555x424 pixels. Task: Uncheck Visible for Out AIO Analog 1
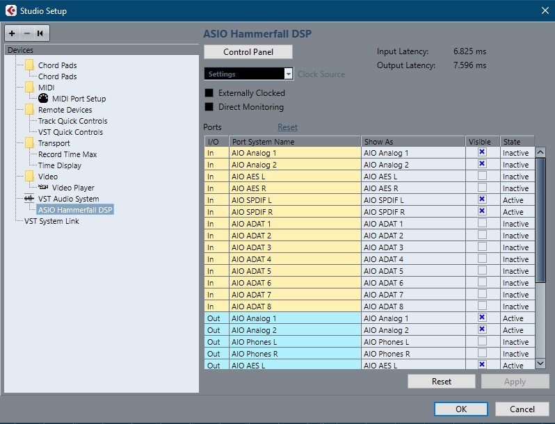click(482, 317)
